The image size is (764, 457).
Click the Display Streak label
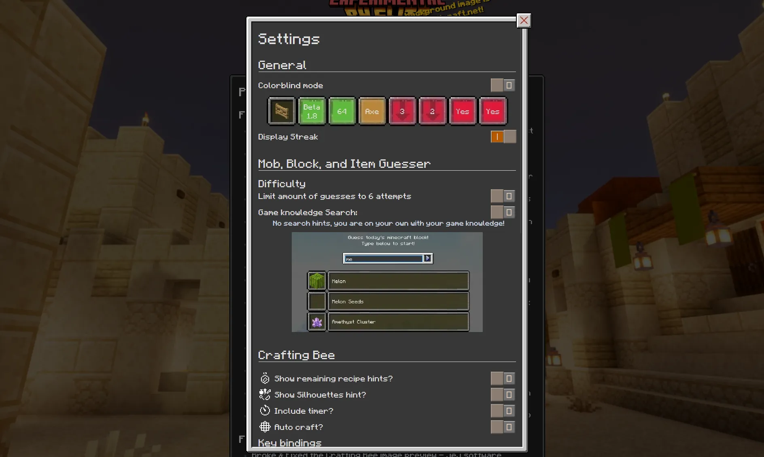point(288,137)
